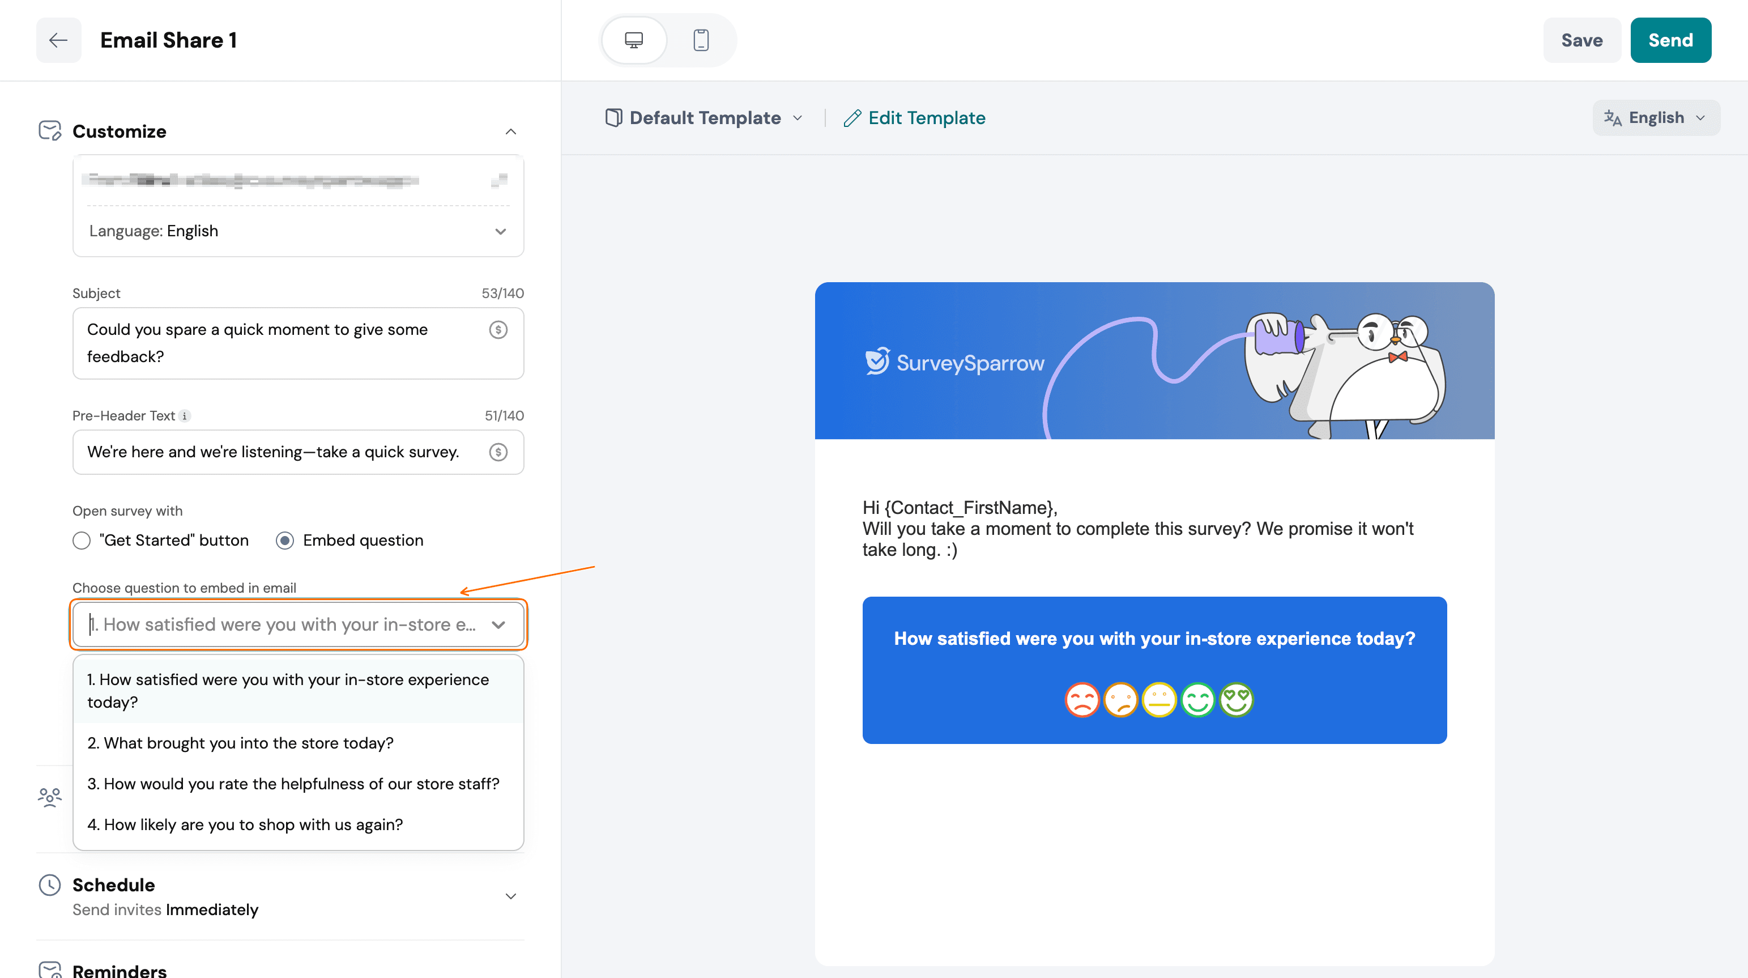Screen dimensions: 1748x978
Task: Click Edit Template link
Action: pyautogui.click(x=914, y=118)
